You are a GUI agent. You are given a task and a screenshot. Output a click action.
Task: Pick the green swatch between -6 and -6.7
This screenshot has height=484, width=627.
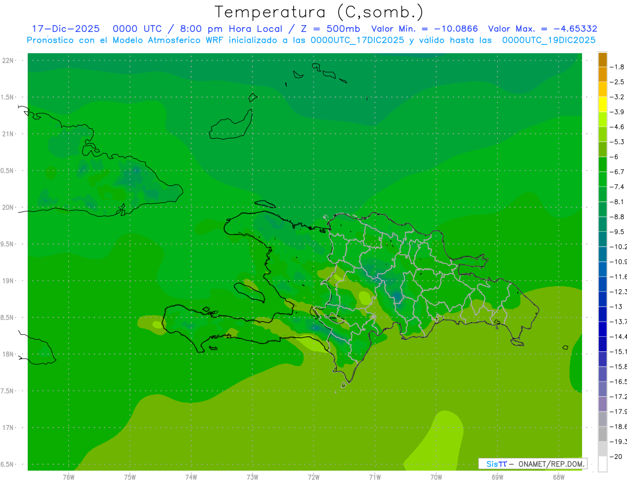point(602,164)
